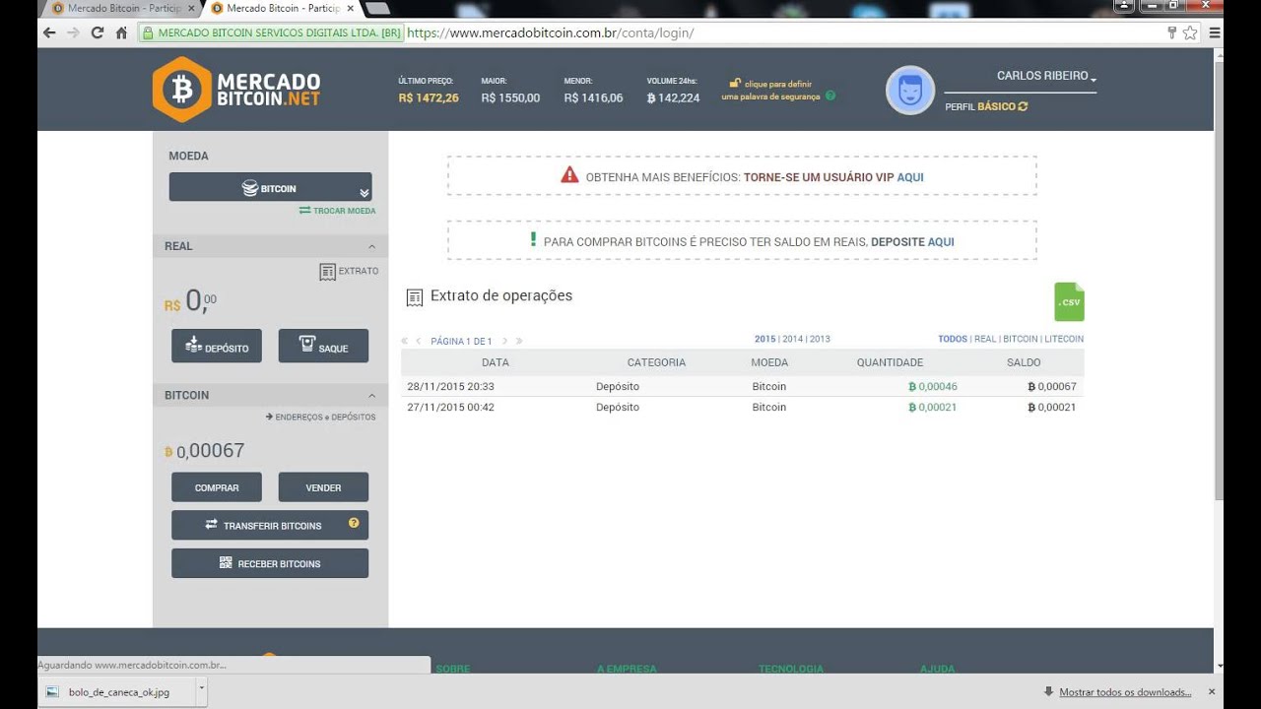Click the DEPÓSITO button
The height and width of the screenshot is (709, 1261).
(x=217, y=346)
